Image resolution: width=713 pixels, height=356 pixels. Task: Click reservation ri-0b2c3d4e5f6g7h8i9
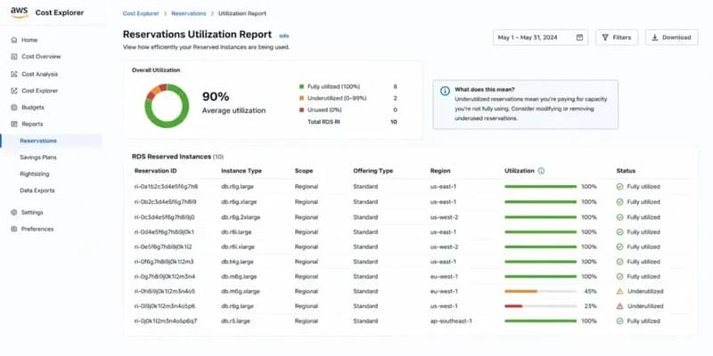pos(166,202)
